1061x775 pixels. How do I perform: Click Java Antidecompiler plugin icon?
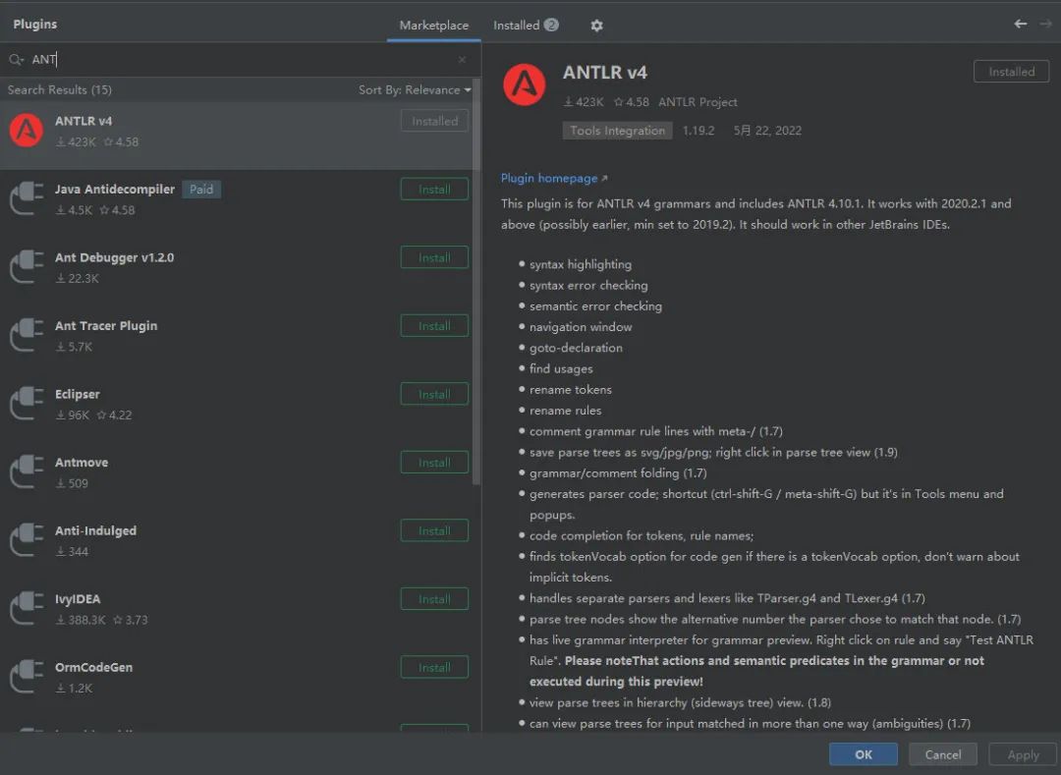click(27, 198)
